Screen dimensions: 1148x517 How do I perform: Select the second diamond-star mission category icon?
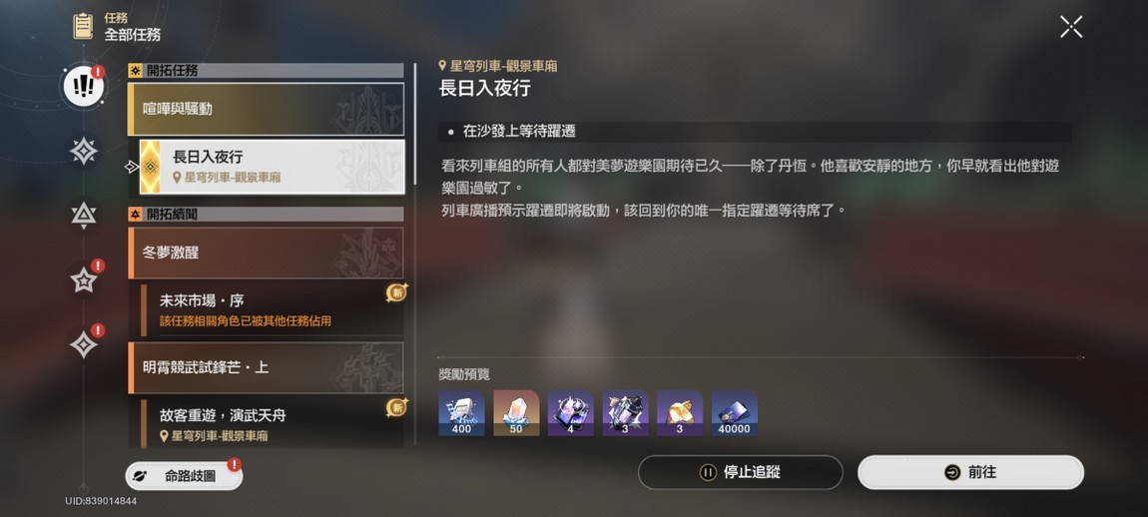(x=84, y=151)
